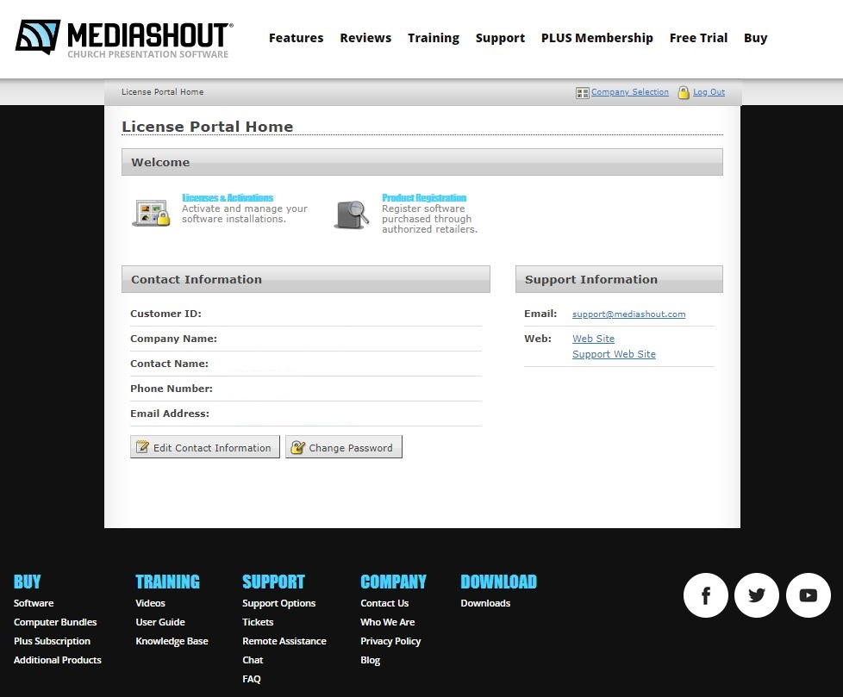This screenshot has width=843, height=697.
Task: Go to the Training menu item
Action: pyautogui.click(x=434, y=38)
